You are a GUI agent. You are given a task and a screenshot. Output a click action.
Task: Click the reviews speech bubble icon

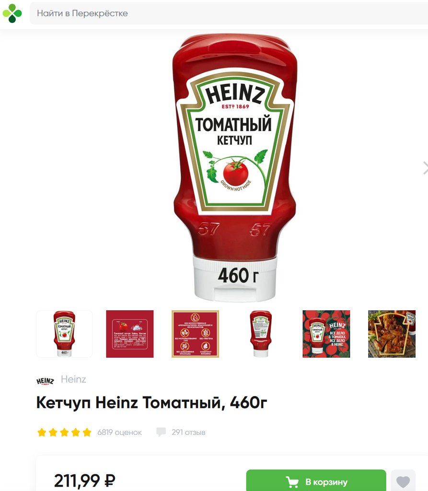(x=161, y=432)
